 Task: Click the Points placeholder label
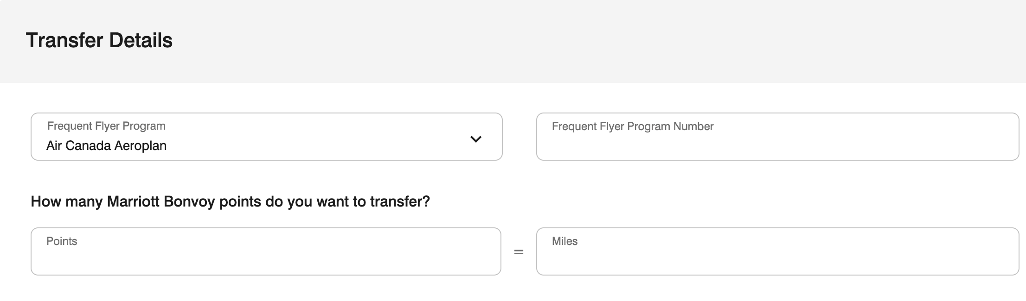coord(62,241)
